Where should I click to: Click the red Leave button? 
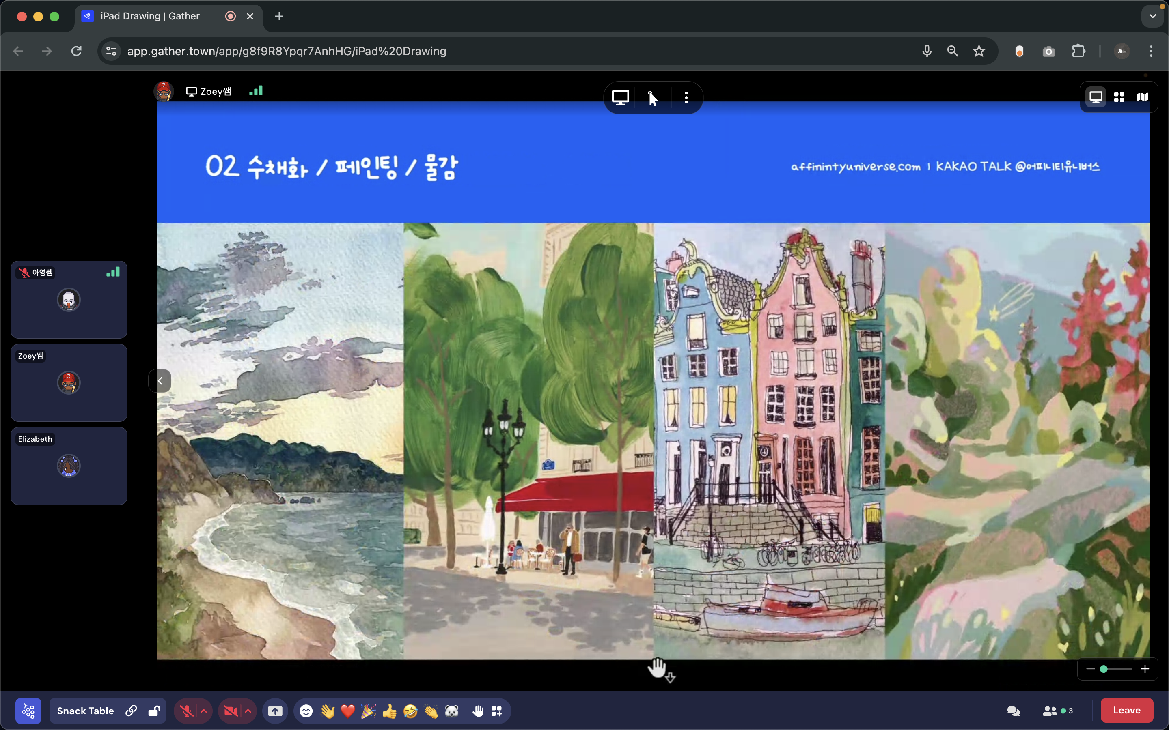(1126, 710)
